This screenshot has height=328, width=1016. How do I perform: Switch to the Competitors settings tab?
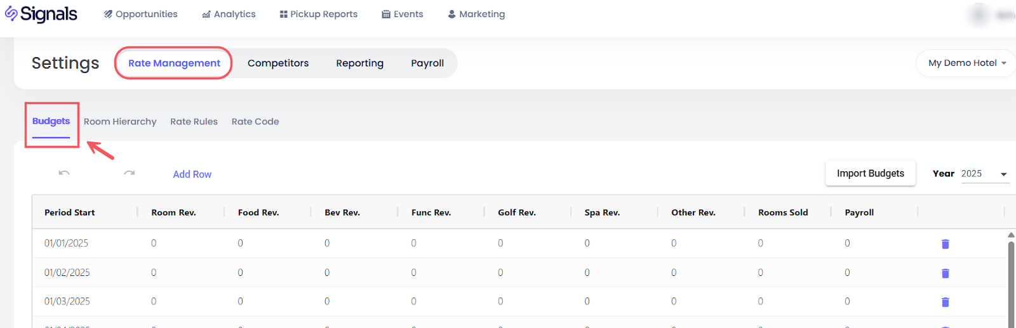coord(278,63)
